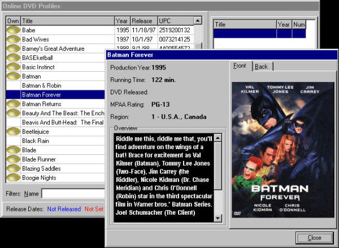Click the disc icon next to Blade Runner
339x248 pixels.
(13, 159)
